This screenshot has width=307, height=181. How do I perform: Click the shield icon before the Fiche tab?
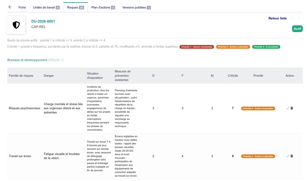coord(10,7)
